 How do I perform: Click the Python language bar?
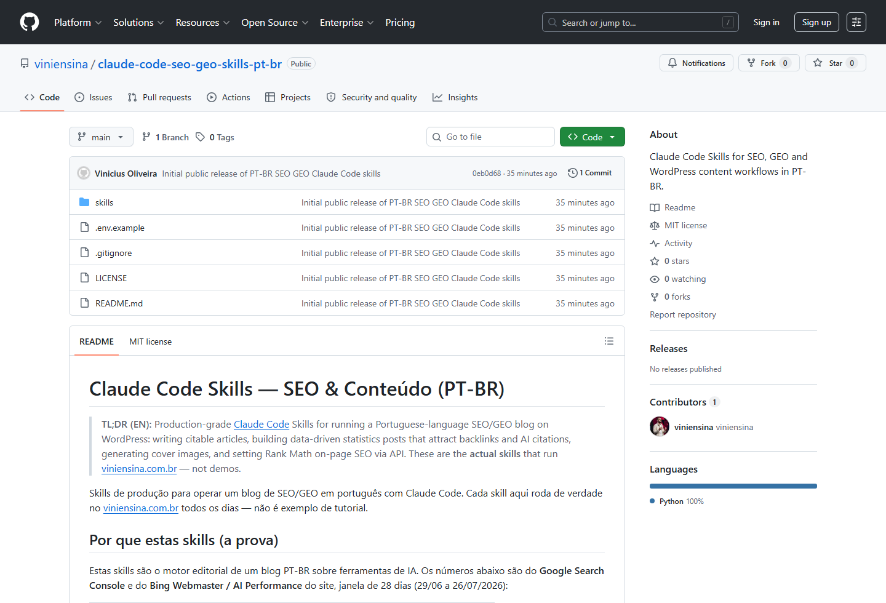[733, 486]
